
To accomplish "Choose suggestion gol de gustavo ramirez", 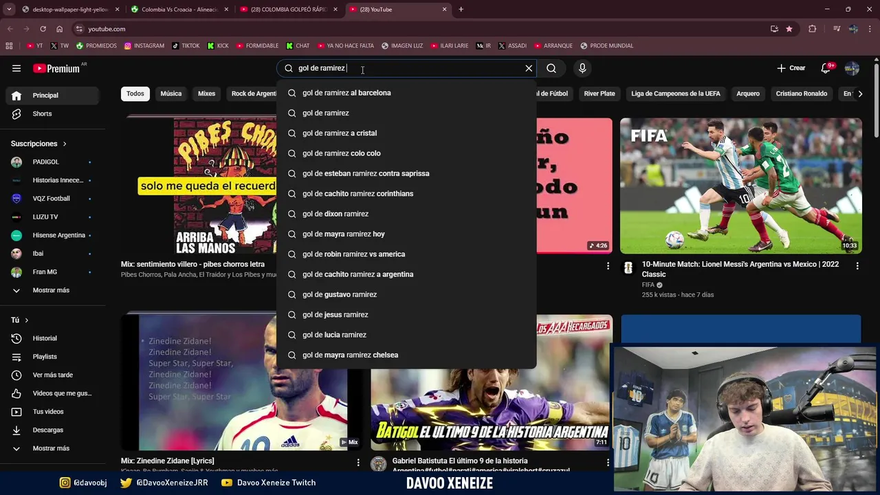I will (406, 294).
